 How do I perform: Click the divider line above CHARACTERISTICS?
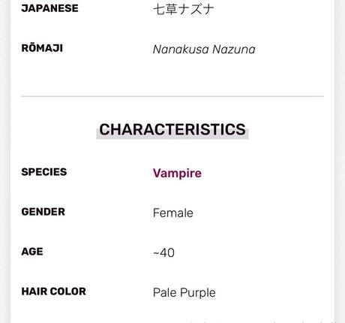(172, 96)
